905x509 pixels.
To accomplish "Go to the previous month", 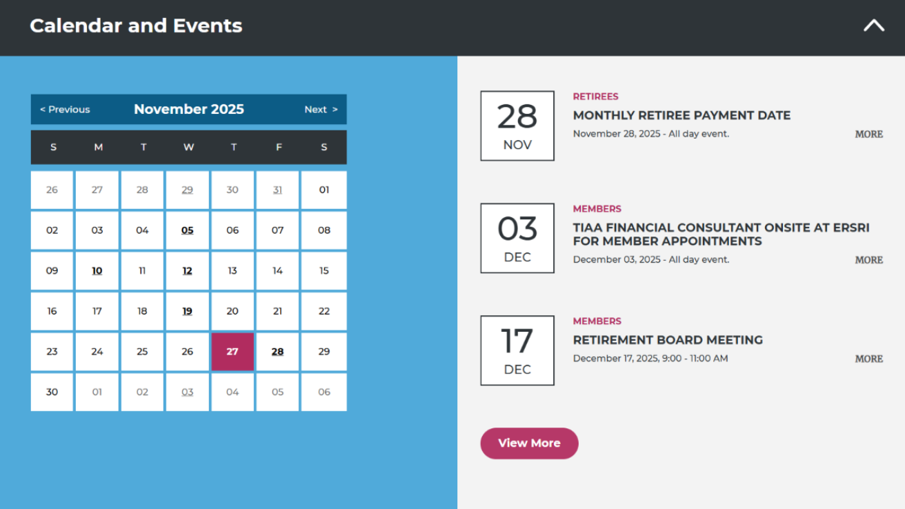I will coord(65,110).
